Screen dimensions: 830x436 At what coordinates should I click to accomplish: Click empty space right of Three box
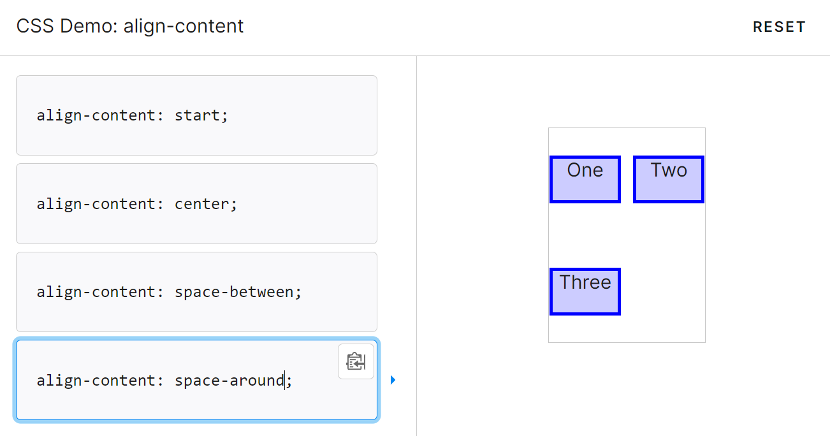coord(663,291)
